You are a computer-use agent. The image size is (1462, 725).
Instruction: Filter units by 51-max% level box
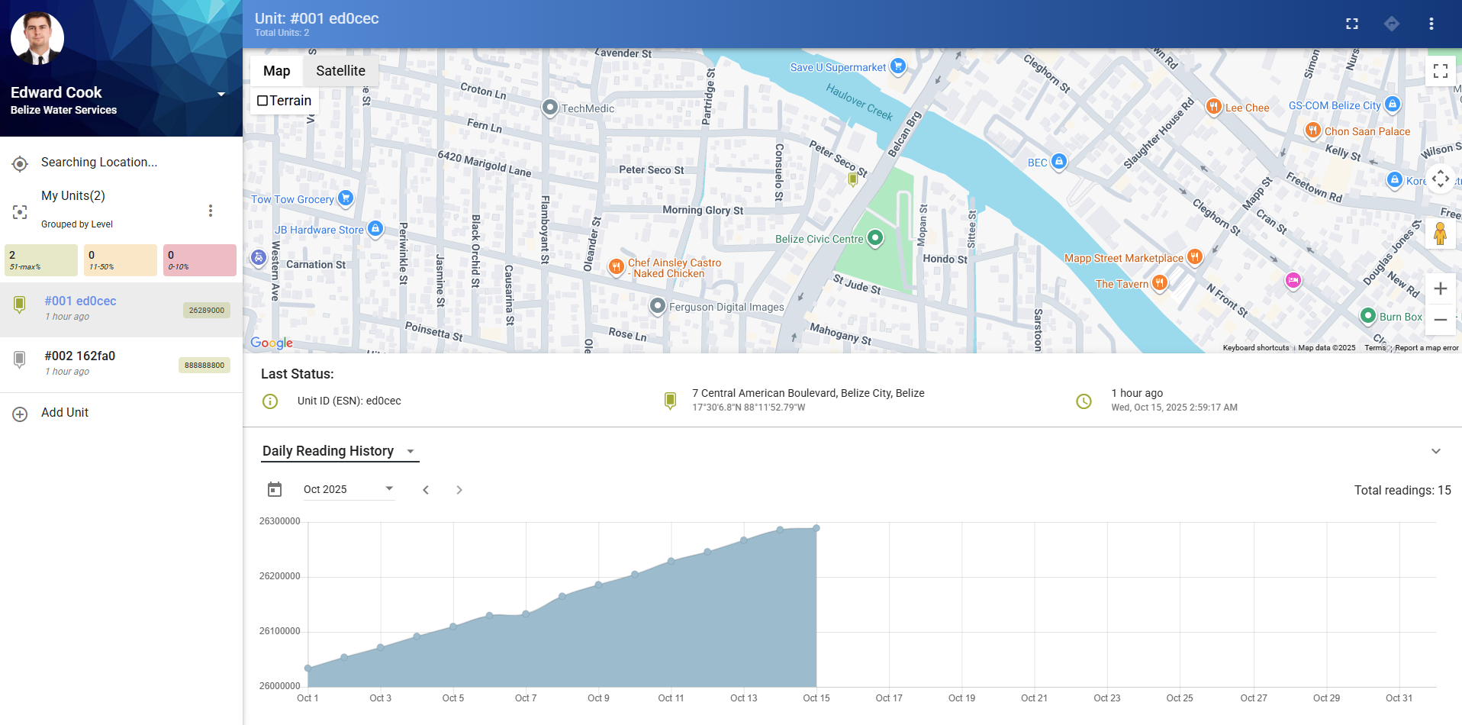(x=40, y=260)
